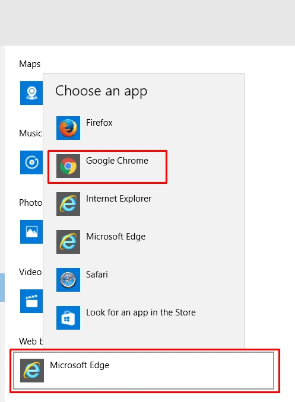Click the Firefox icon in app list
The height and width of the screenshot is (402, 295).
68,128
